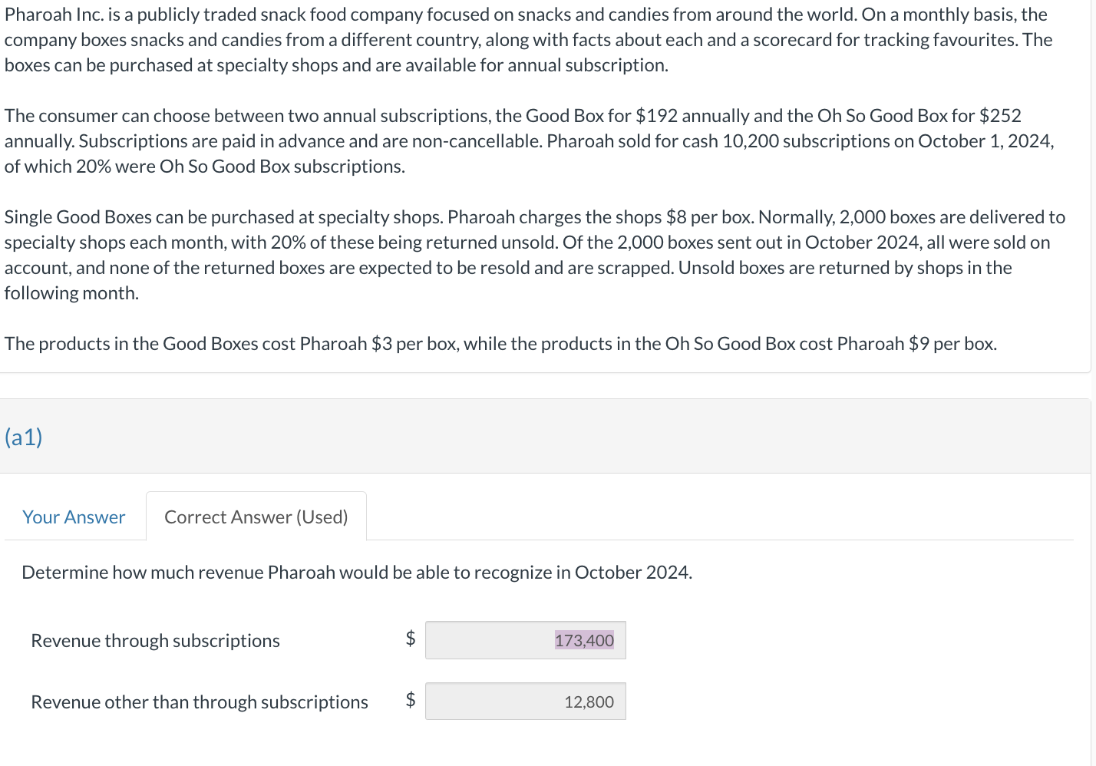Select the highlighted value 173,400

pos(584,640)
